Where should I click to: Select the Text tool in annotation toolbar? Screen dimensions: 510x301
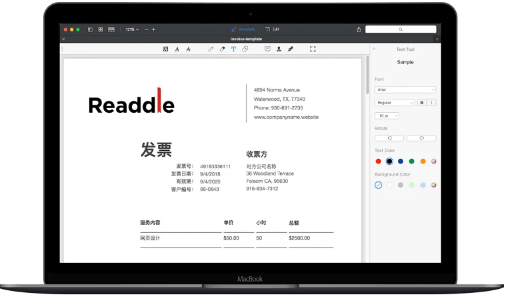[x=233, y=49]
